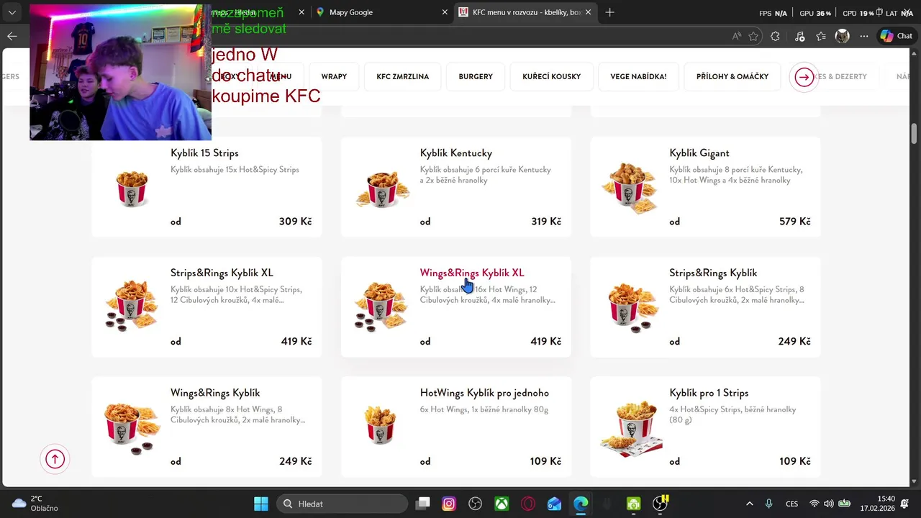Select the KUŘECÍ KOUSKY category

[551, 77]
